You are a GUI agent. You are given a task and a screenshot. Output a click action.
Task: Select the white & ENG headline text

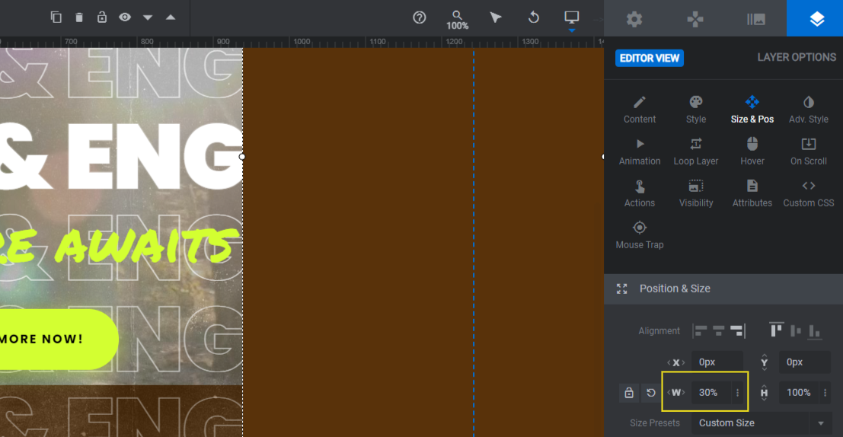pos(121,156)
